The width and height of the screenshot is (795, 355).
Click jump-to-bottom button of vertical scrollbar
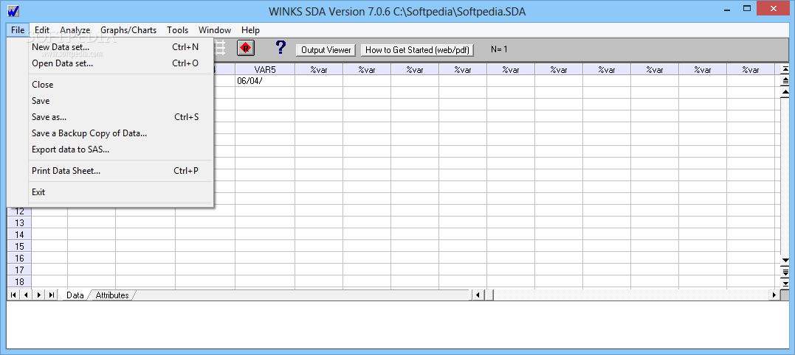point(785,284)
